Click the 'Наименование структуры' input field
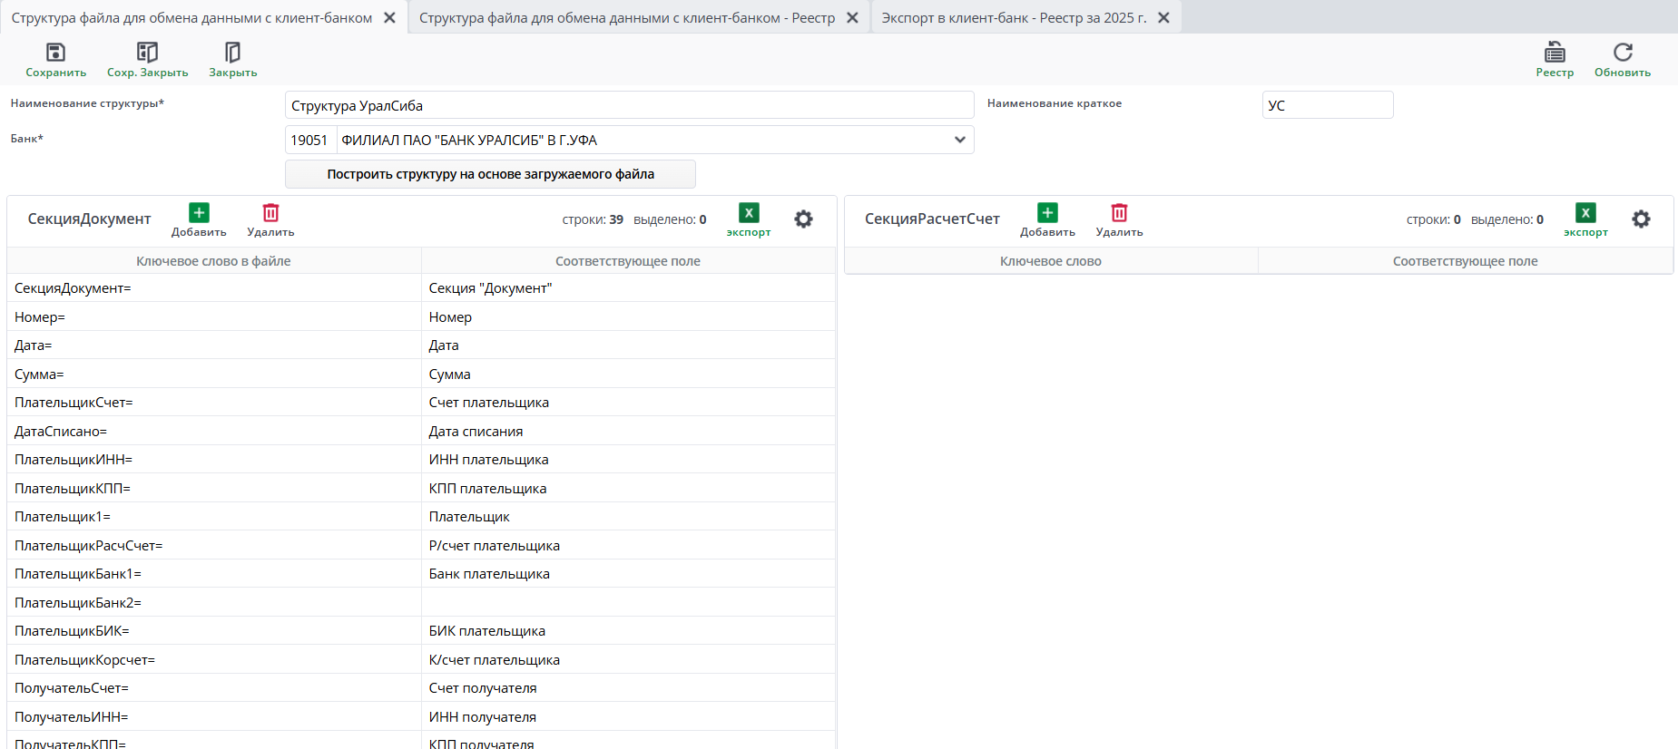Viewport: 1678px width, 749px height. 628,105
